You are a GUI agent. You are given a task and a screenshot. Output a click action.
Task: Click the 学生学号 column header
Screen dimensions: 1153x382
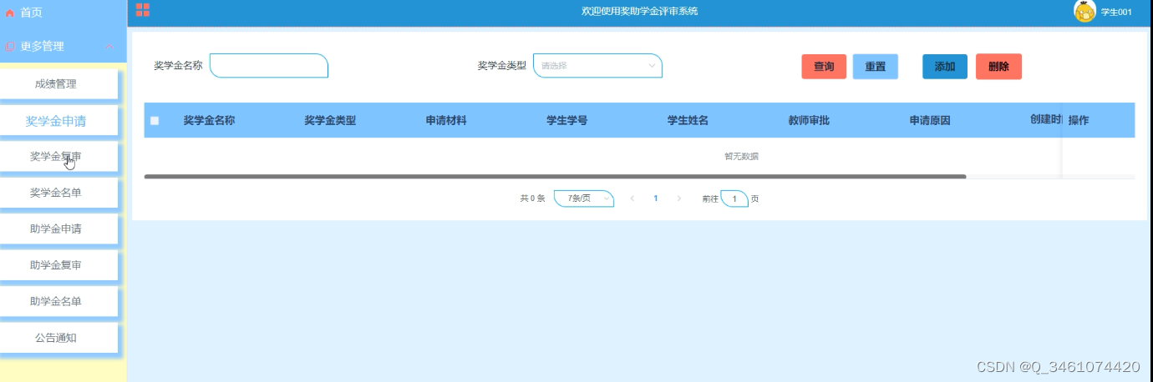pos(566,121)
